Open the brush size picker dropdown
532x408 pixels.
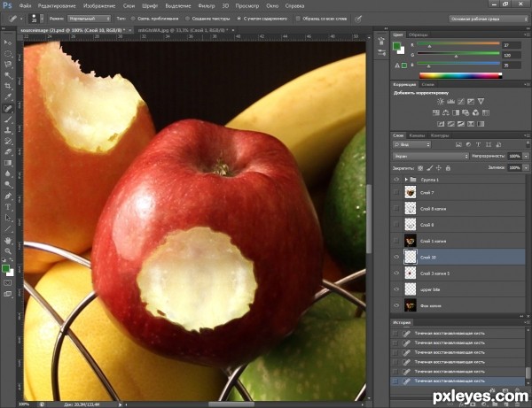(x=42, y=19)
